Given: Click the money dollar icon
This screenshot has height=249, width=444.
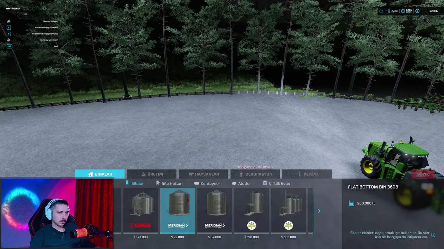Looking at the screenshot, I should pyautogui.click(x=417, y=11).
